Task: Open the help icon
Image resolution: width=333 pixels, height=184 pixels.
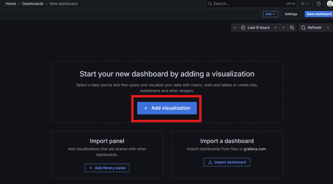Action: coord(319,4)
